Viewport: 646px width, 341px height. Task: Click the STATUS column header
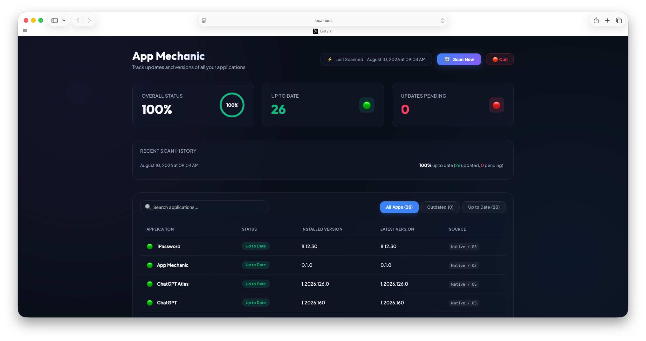click(x=249, y=229)
